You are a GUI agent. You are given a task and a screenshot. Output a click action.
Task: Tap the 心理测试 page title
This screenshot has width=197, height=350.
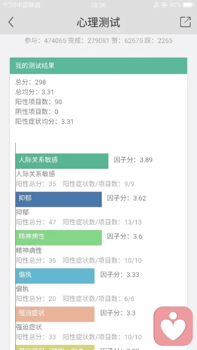pos(98,22)
